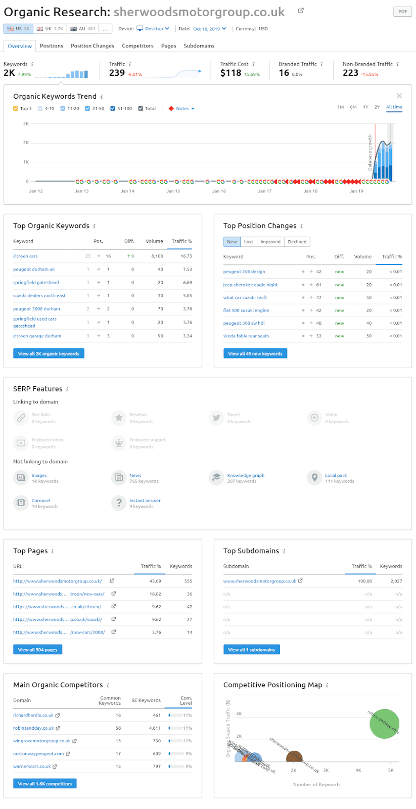Screen dimensions: 416x809
Task: Click info icon beside Top Organic Keywords
Action: click(x=94, y=226)
